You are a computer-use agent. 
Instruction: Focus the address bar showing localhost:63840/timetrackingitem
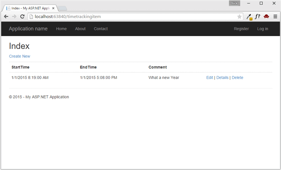136,16
